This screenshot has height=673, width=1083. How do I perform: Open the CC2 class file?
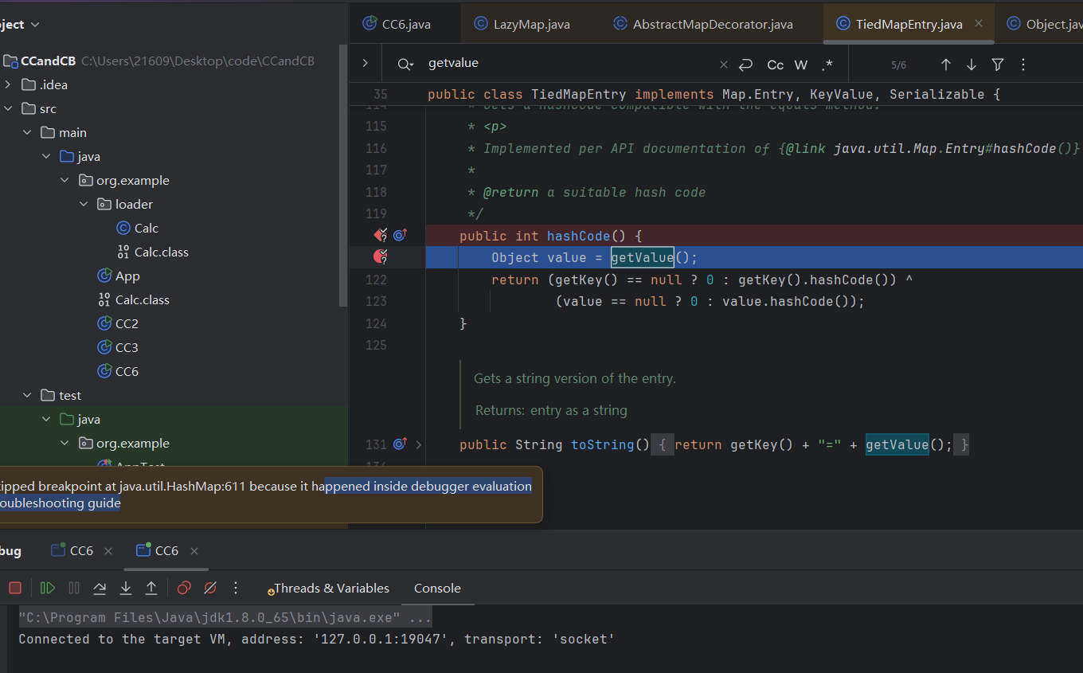pyautogui.click(x=117, y=323)
